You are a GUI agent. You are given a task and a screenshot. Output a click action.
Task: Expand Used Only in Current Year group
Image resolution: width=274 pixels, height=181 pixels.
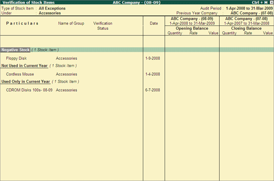(x=25, y=82)
